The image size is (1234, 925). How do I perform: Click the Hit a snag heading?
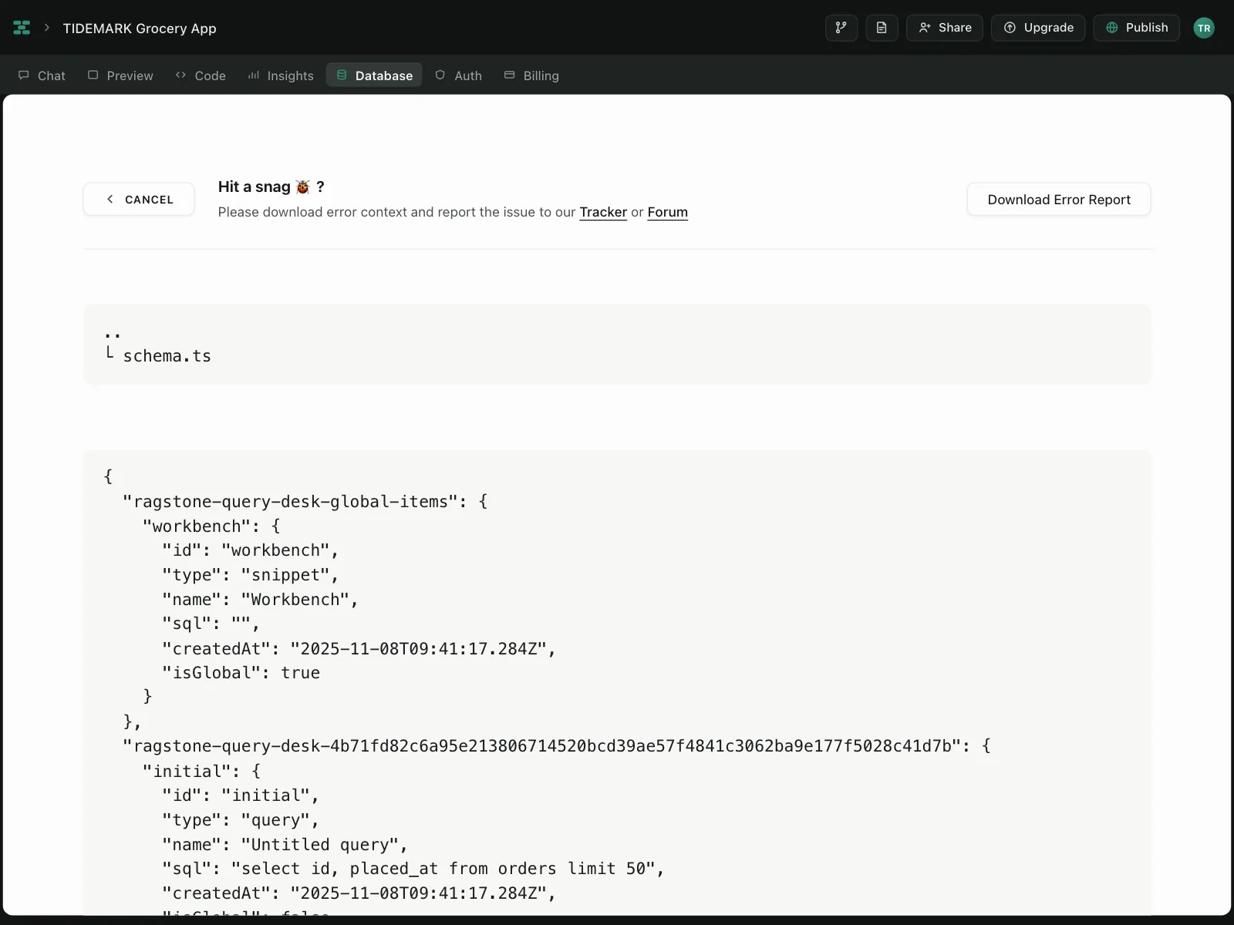[x=271, y=187]
